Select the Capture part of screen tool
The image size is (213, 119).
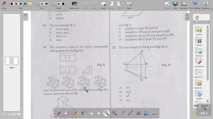point(146,113)
